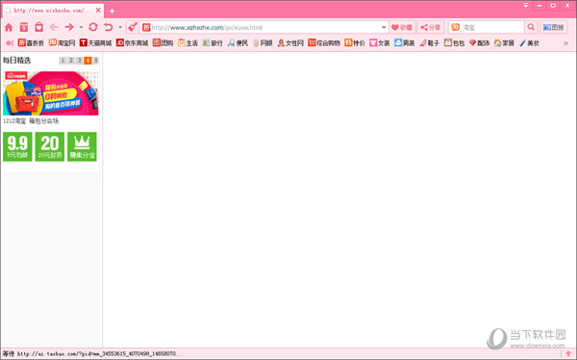The width and height of the screenshot is (577, 360).
Task: Open a new tab with plus button
Action: [x=112, y=12]
